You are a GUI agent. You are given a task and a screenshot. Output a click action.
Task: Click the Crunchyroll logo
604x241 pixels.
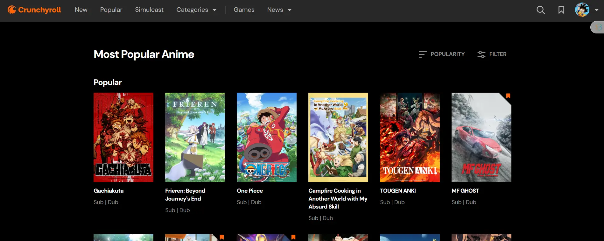pyautogui.click(x=34, y=10)
